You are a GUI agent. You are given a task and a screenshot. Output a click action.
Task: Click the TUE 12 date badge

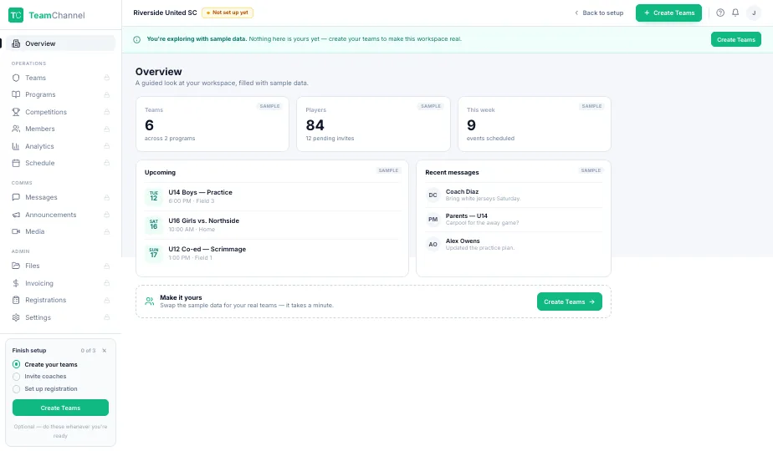[154, 196]
